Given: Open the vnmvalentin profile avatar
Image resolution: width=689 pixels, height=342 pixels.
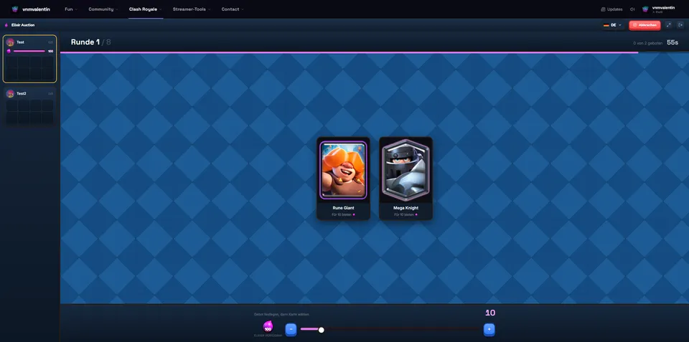Looking at the screenshot, I should coord(645,9).
